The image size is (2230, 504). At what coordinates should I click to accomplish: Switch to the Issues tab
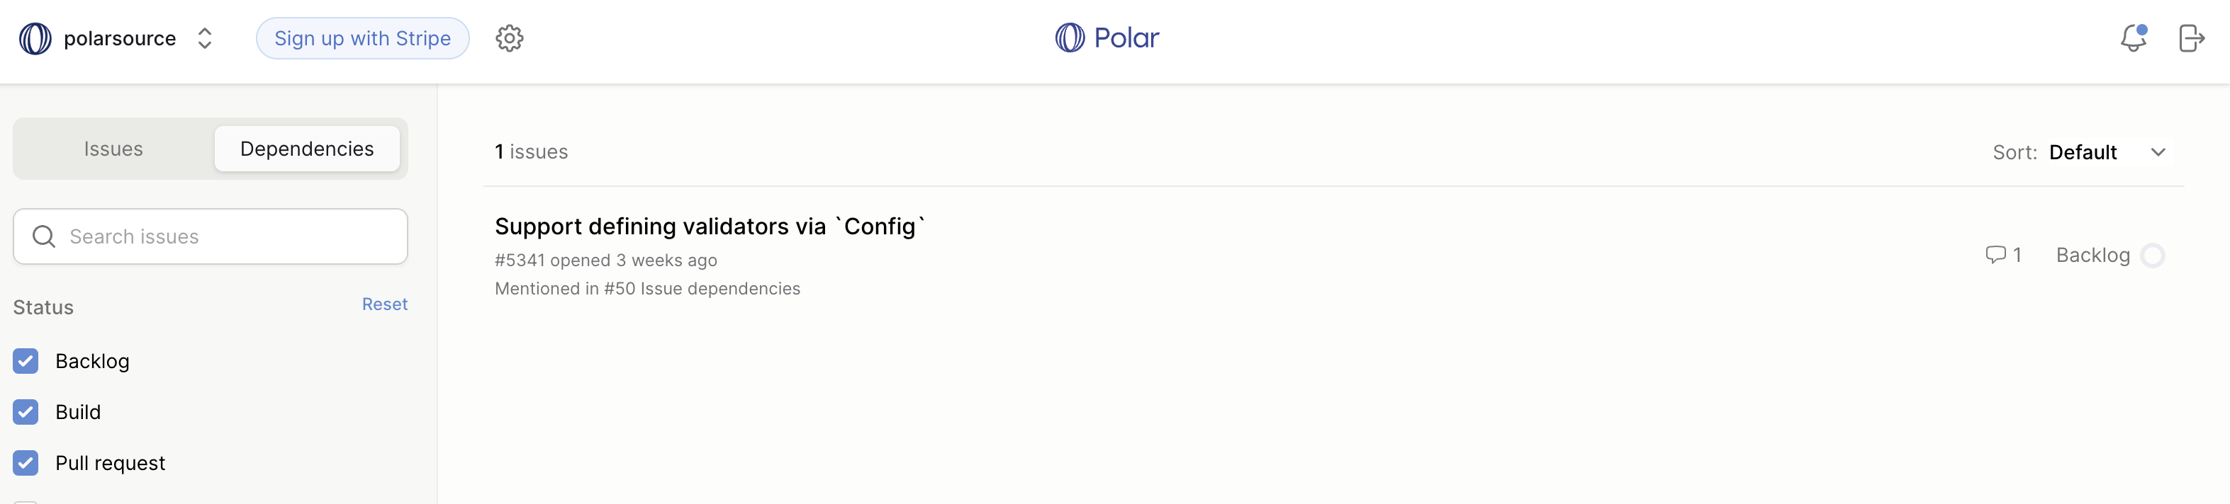click(113, 148)
